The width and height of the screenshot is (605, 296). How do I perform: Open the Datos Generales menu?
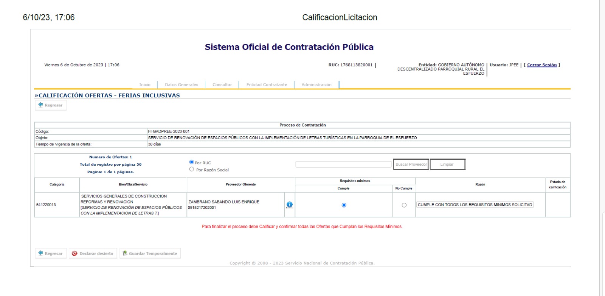pos(181,85)
